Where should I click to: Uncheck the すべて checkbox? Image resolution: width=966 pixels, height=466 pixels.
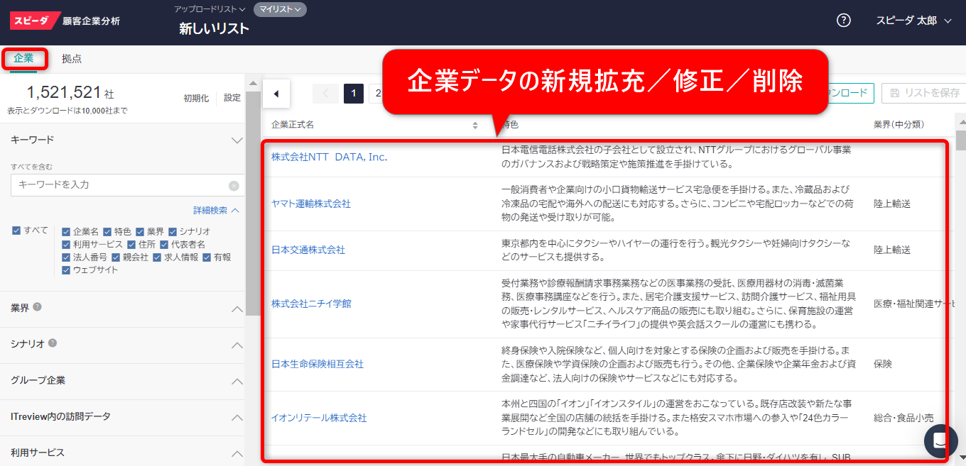pyautogui.click(x=16, y=231)
